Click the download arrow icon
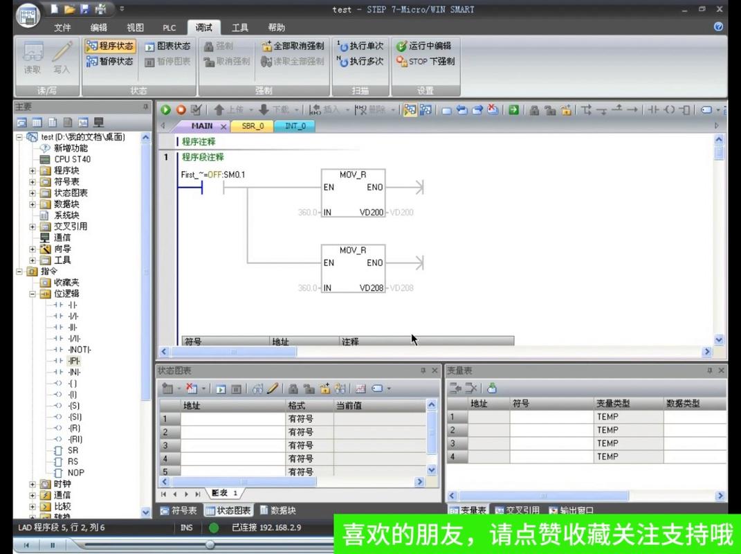Viewport: 741px width, 554px height. (x=264, y=109)
